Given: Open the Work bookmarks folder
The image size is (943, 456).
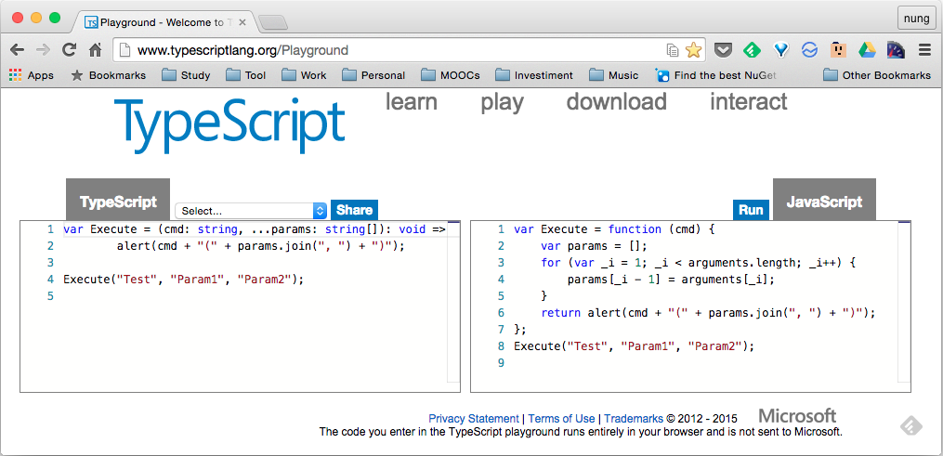Looking at the screenshot, I should tap(304, 75).
